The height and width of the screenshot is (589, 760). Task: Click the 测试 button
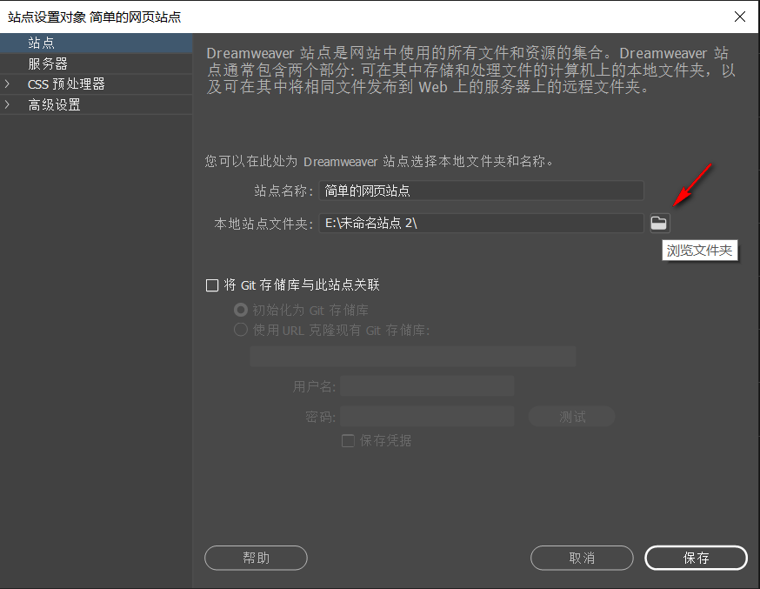(x=572, y=417)
